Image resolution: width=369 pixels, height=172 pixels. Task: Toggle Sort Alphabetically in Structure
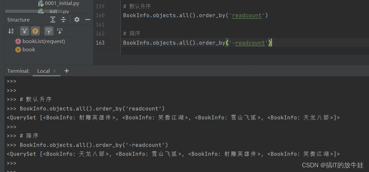click(x=11, y=31)
